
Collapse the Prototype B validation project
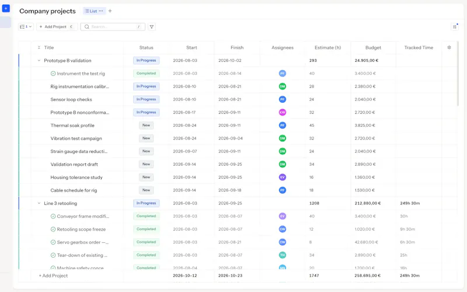tap(39, 61)
